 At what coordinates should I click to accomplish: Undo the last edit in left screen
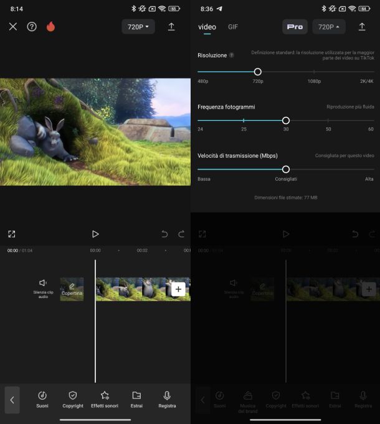click(164, 234)
